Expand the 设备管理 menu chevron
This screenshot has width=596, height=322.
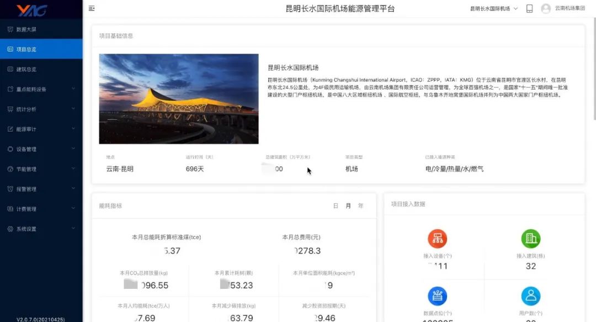click(x=73, y=149)
